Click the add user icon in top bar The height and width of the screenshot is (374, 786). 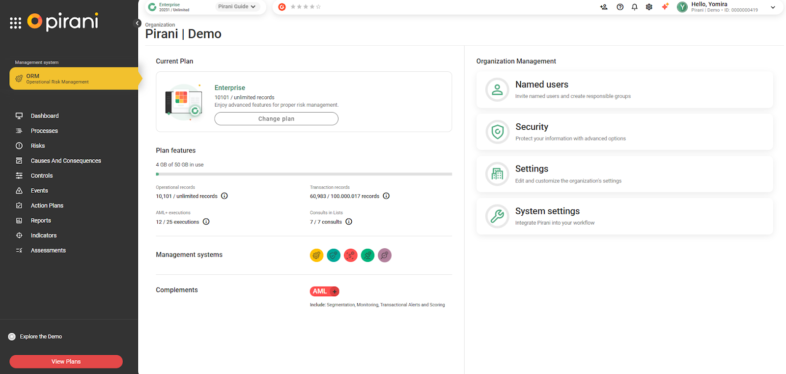(604, 7)
